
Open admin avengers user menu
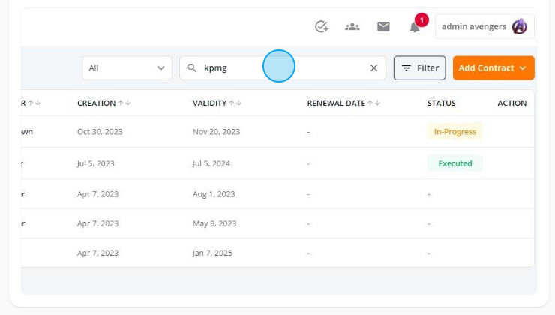(x=484, y=26)
